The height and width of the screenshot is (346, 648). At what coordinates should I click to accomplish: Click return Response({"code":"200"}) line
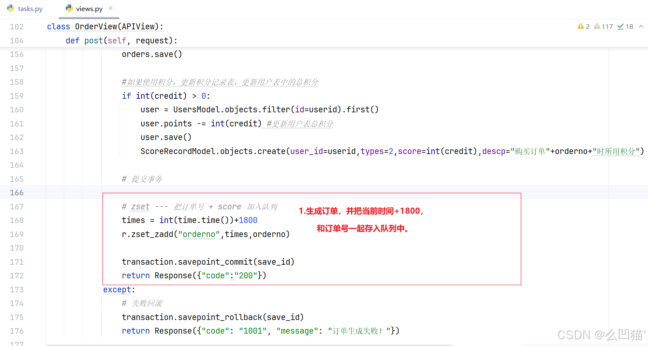[x=194, y=275]
